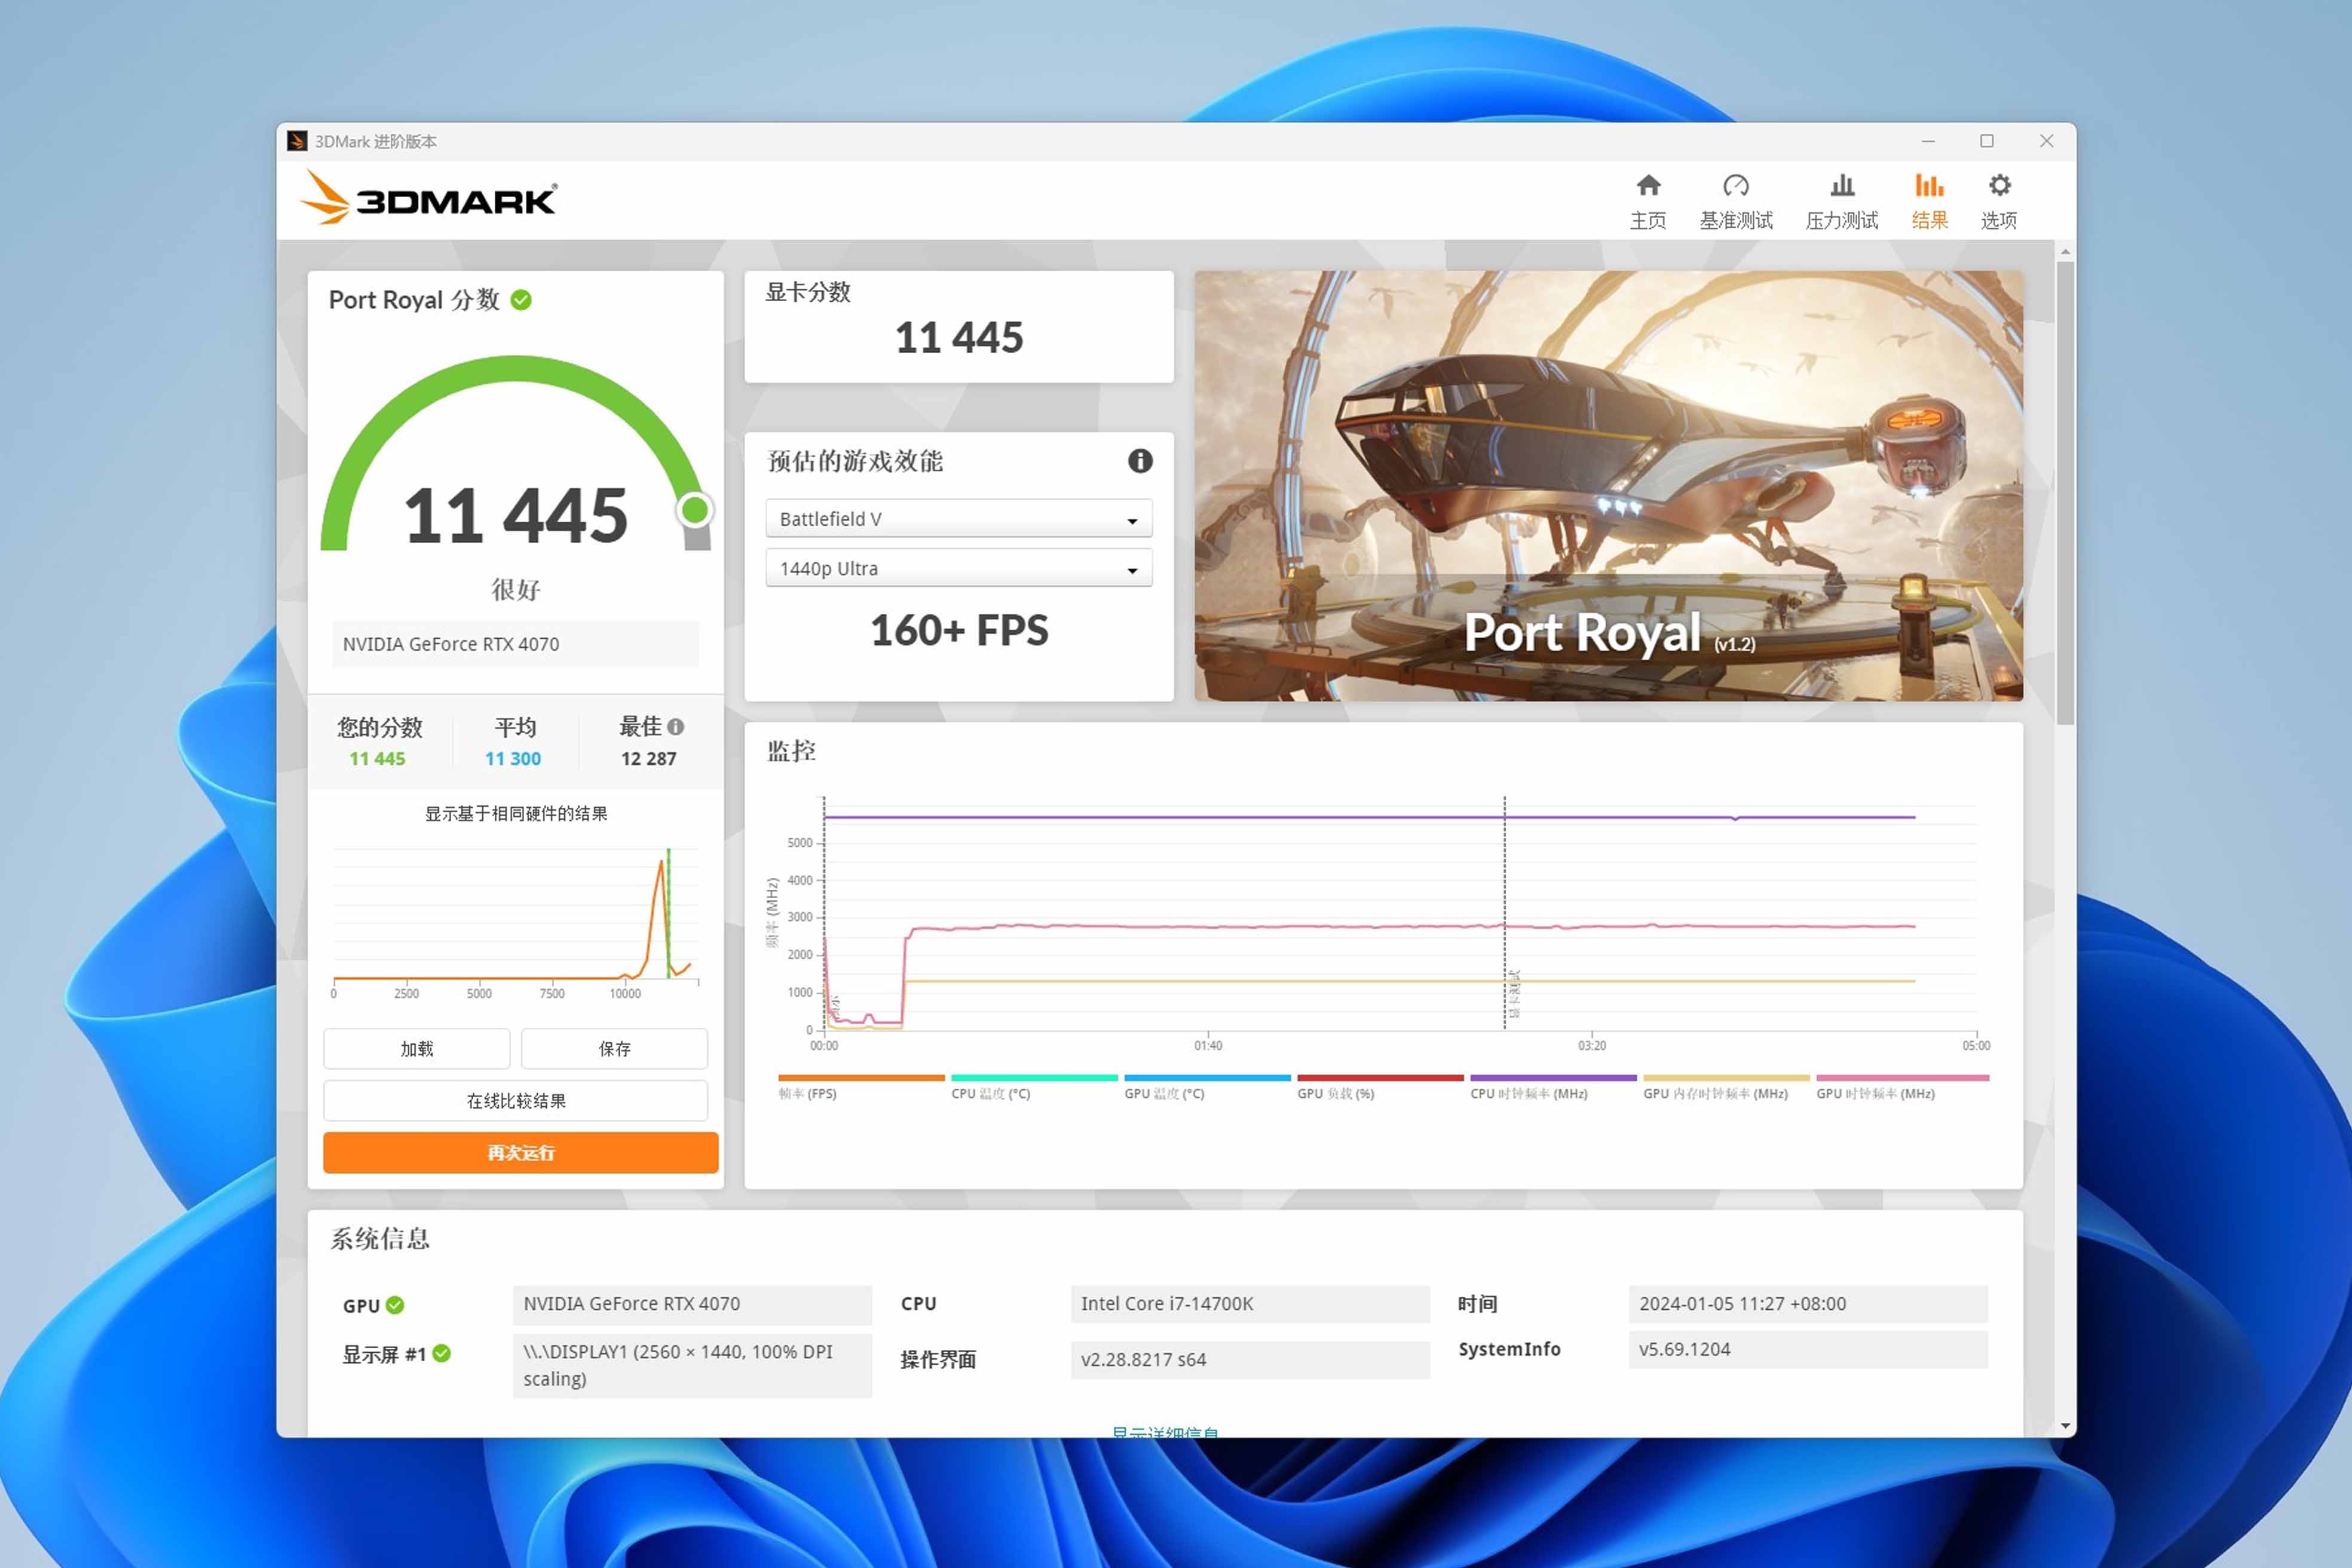The image size is (2352, 1568).
Task: Click the scrollbar down arrow
Action: [2065, 1426]
